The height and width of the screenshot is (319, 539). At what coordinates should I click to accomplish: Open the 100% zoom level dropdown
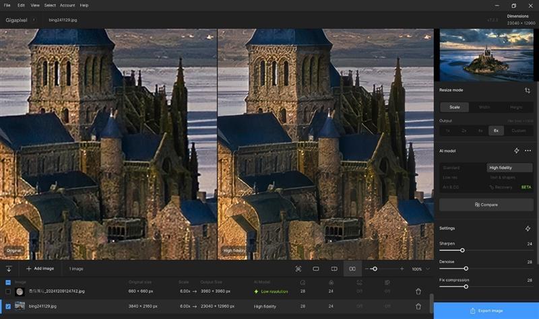[x=420, y=269]
